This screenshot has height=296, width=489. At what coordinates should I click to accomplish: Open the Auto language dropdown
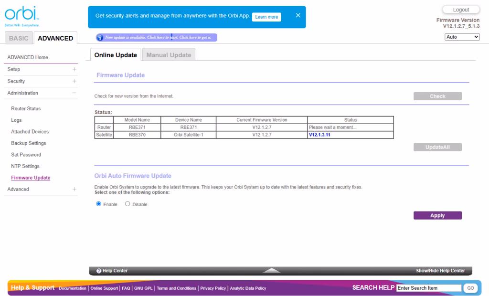461,37
